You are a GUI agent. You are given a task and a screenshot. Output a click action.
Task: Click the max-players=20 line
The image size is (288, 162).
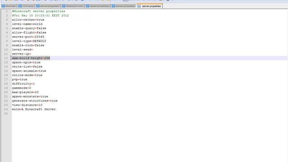pyautogui.click(x=25, y=92)
